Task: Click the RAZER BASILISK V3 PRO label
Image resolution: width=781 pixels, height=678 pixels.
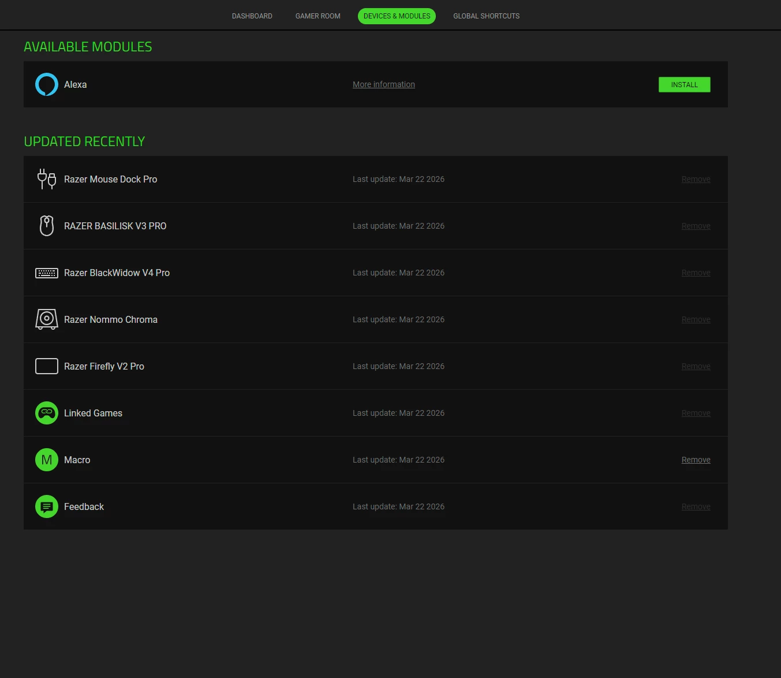Action: click(115, 226)
